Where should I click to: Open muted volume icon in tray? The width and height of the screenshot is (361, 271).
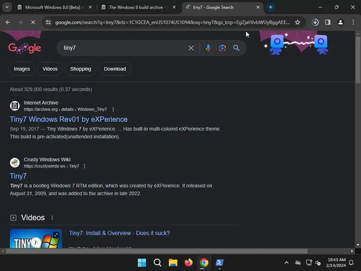tap(318, 263)
